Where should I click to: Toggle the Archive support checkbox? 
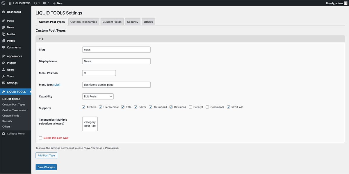84,107
